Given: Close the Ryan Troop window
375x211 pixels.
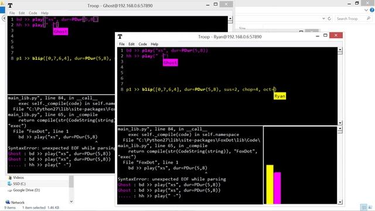Looking at the screenshot, I should (336, 35).
